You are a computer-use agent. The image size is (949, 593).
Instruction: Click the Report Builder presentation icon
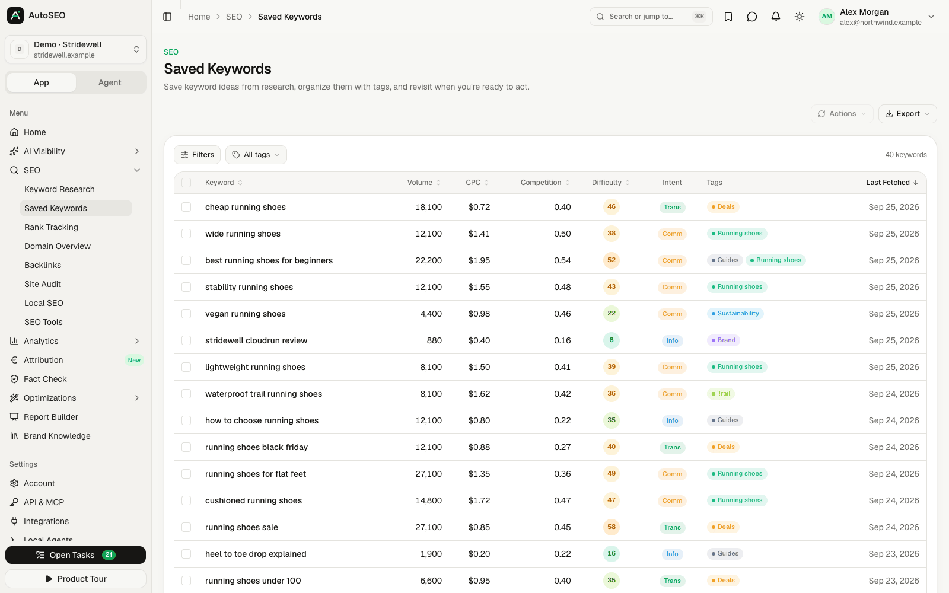[x=14, y=417]
